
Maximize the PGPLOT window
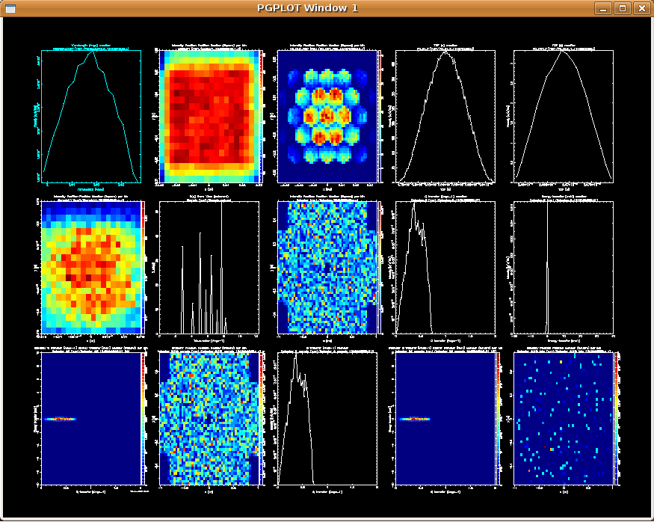pos(622,8)
